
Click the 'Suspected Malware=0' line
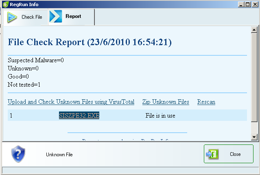click(36, 60)
